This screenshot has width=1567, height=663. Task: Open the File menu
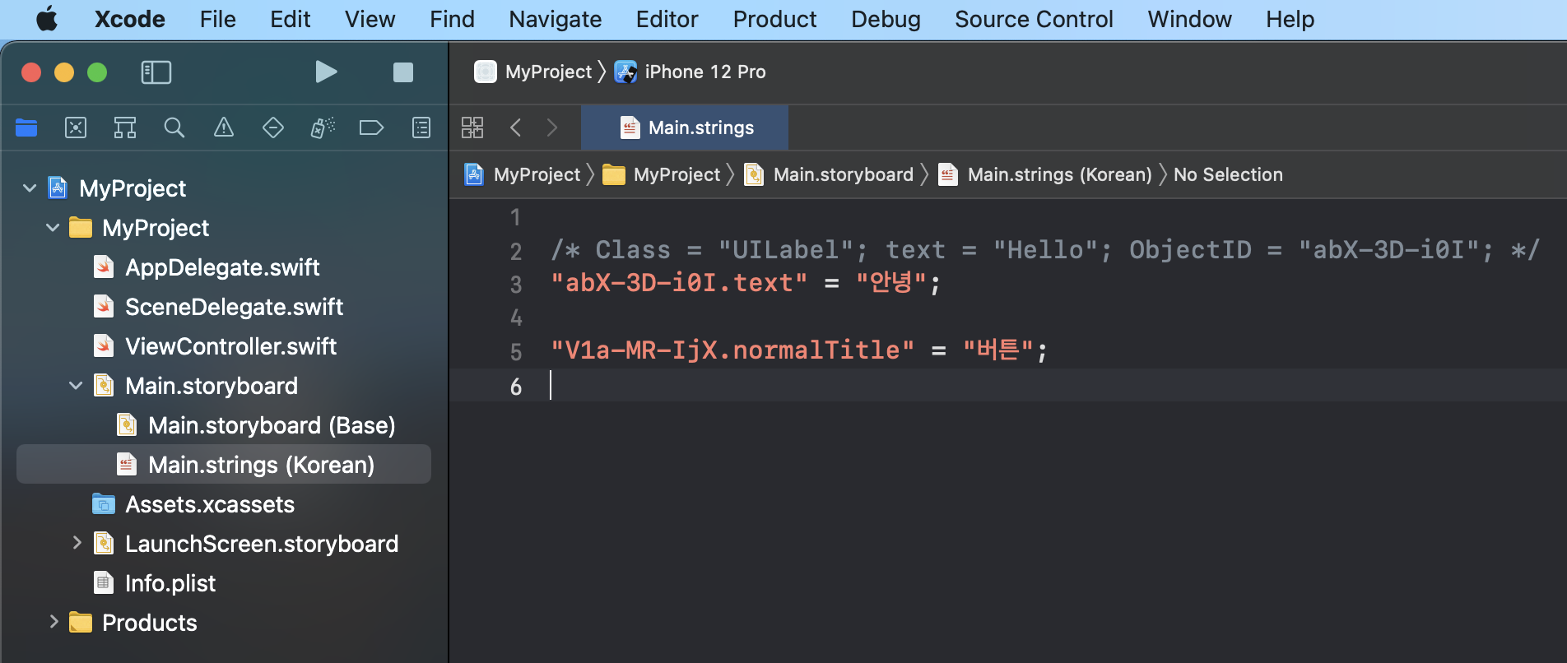[x=217, y=19]
